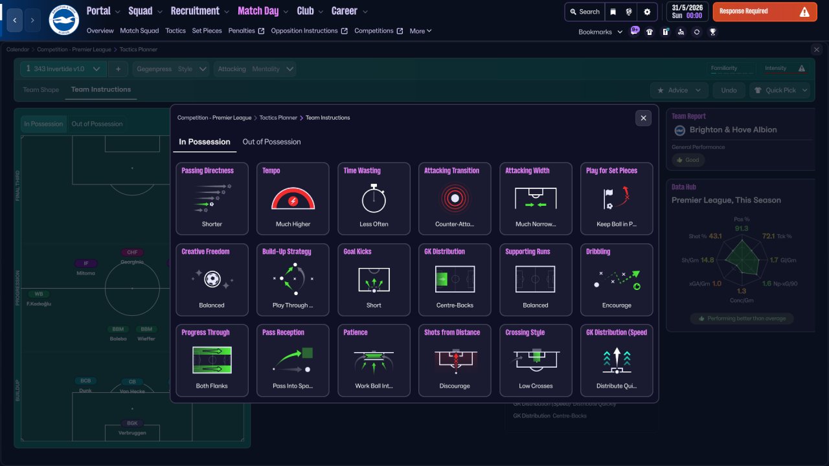Open the Gegenpress Style dropdown
Viewport: 829px width, 466px height.
(170, 69)
